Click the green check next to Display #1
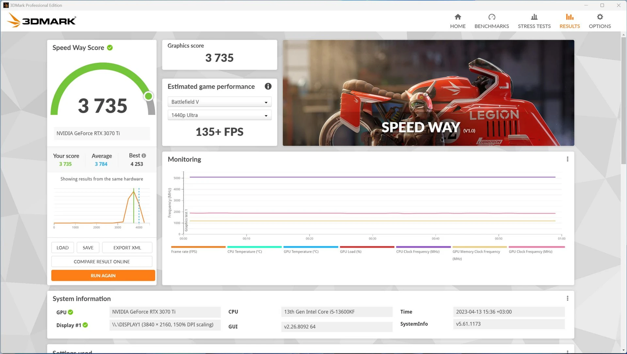Screen dimensions: 627x354 (85, 325)
